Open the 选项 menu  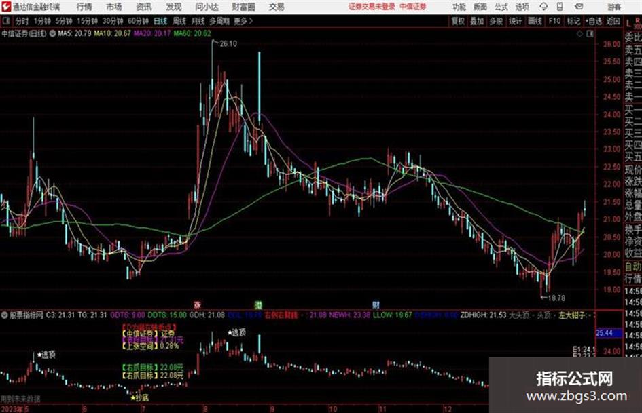522,7
